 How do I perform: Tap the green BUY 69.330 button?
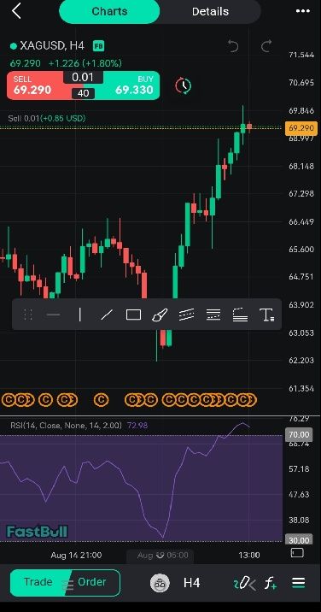pos(132,85)
